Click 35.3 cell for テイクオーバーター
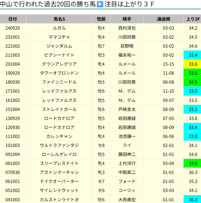201x203 pixels. (193, 181)
